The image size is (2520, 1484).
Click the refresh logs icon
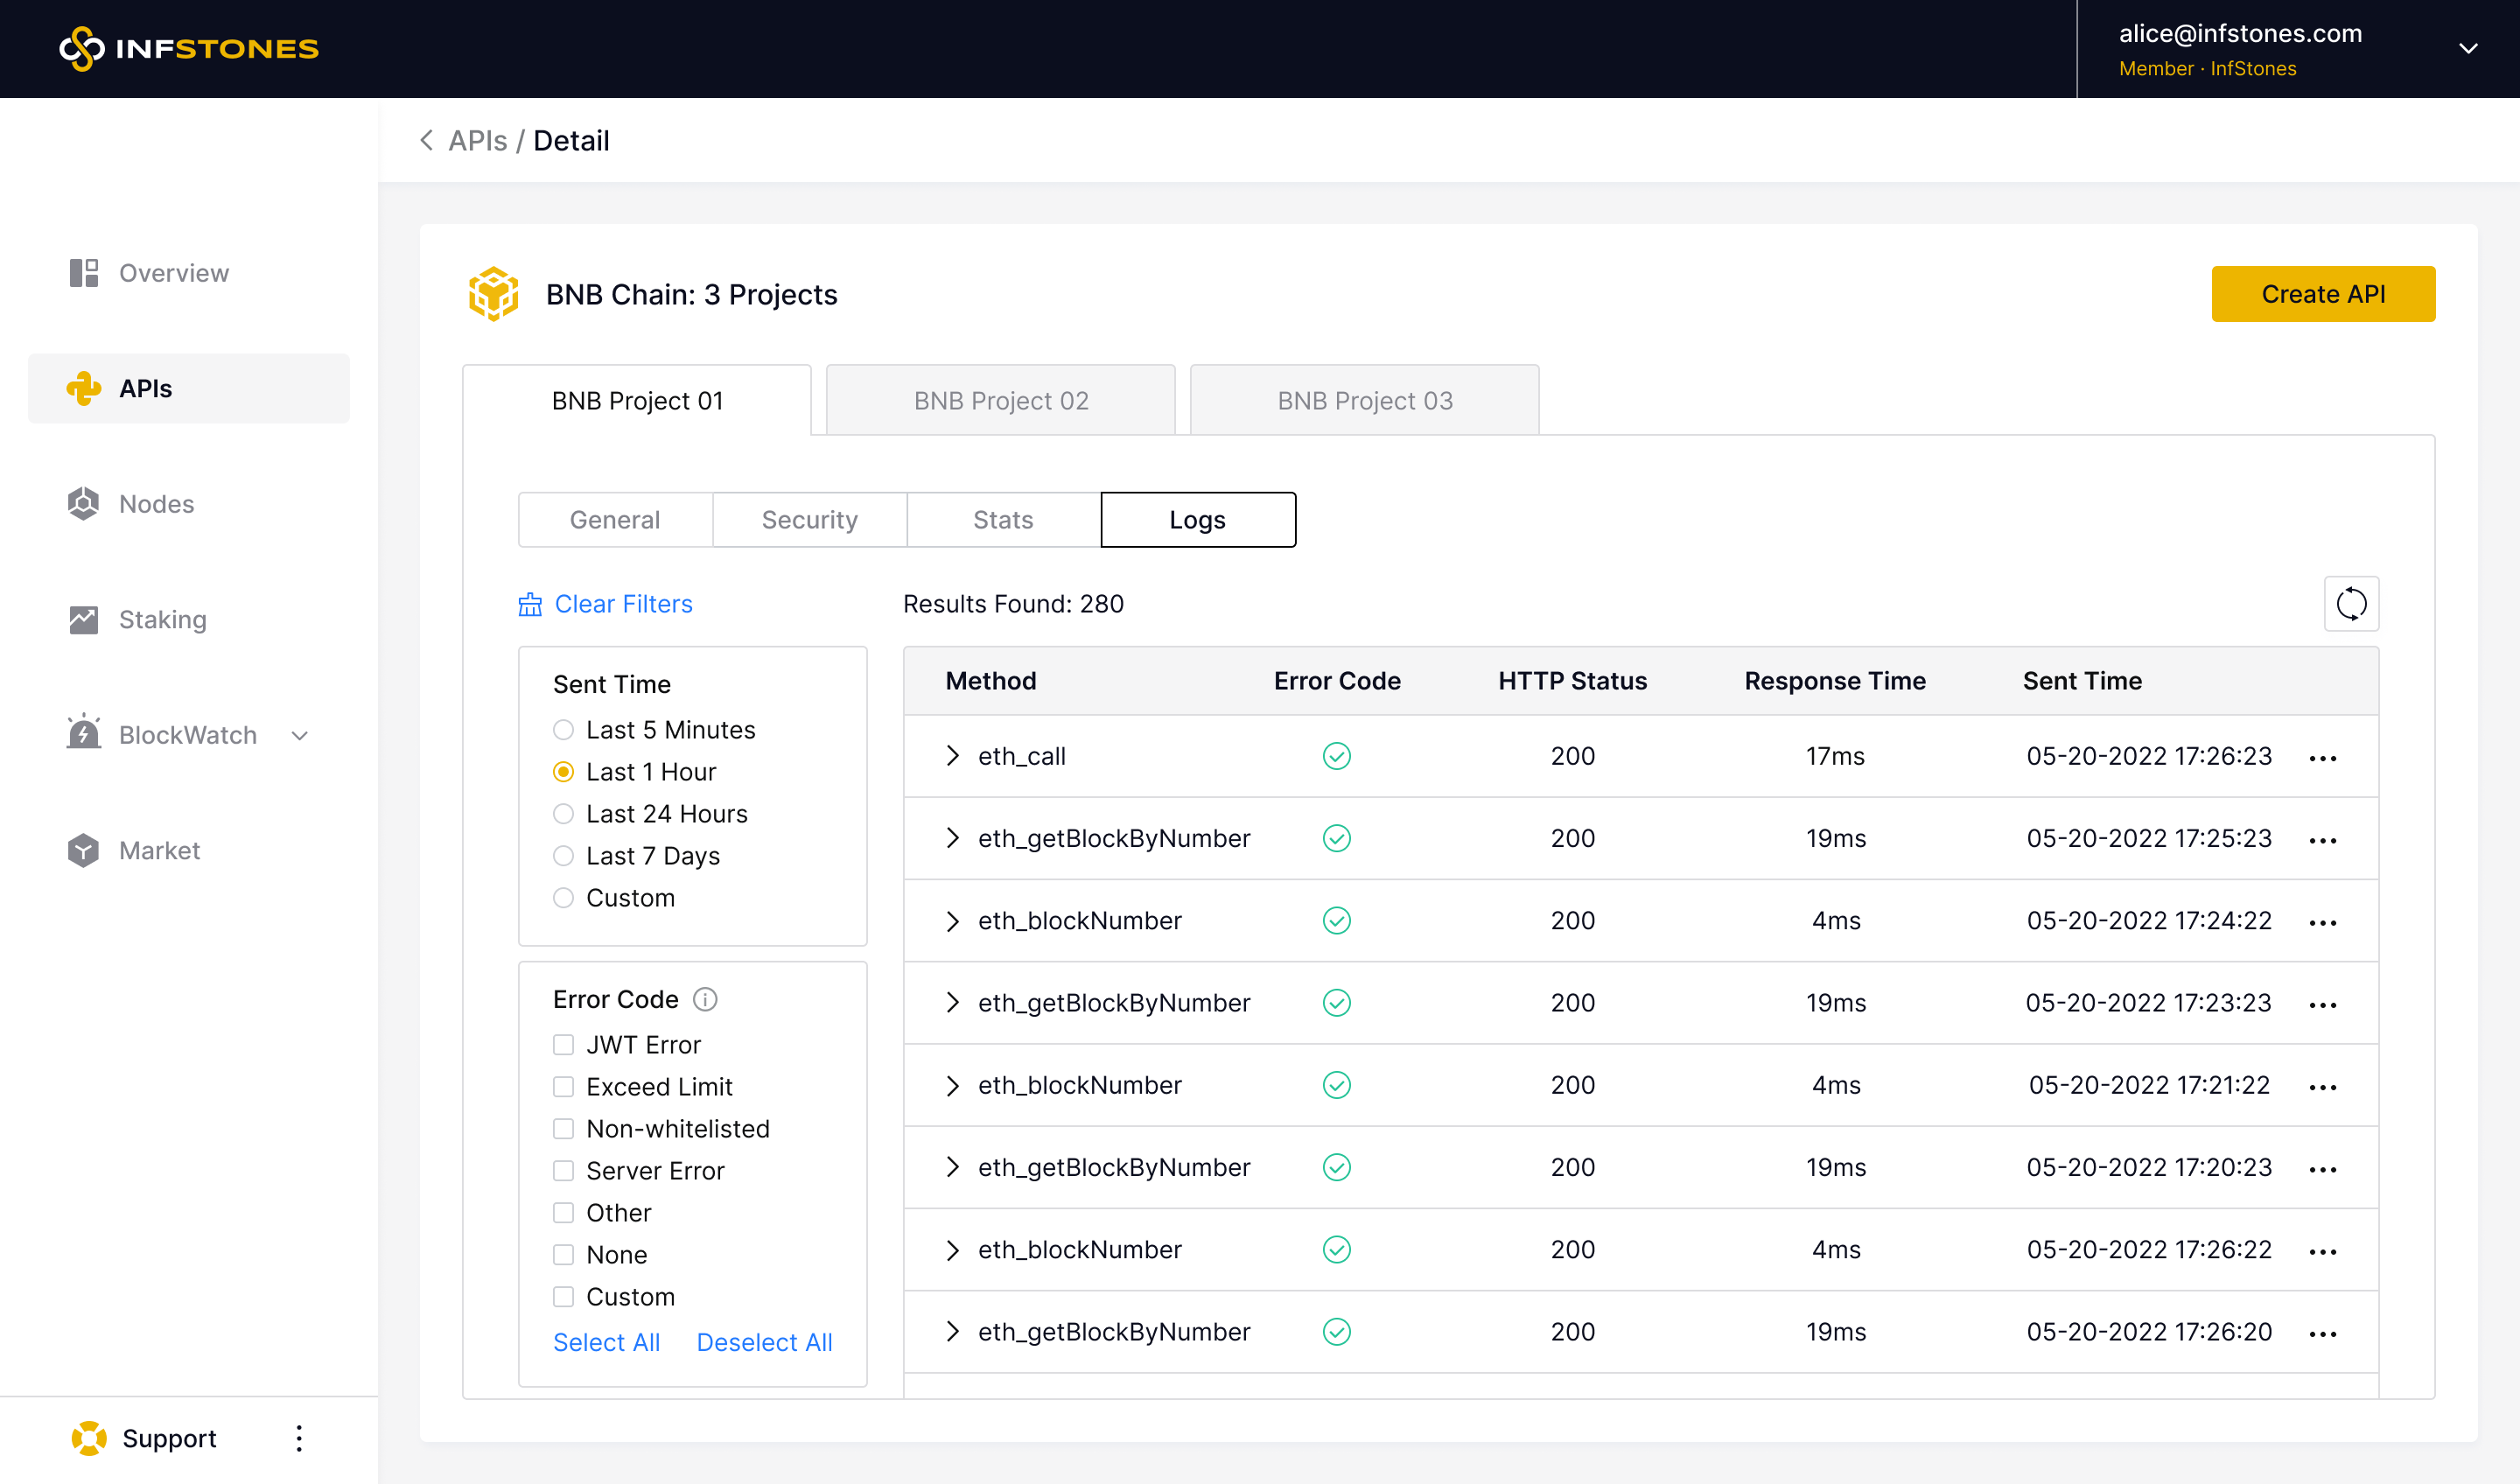point(2350,604)
